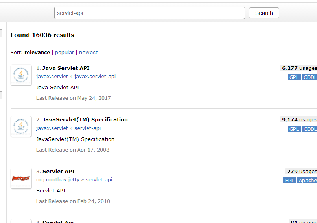Click GPL license badge on first result

coord(294,77)
